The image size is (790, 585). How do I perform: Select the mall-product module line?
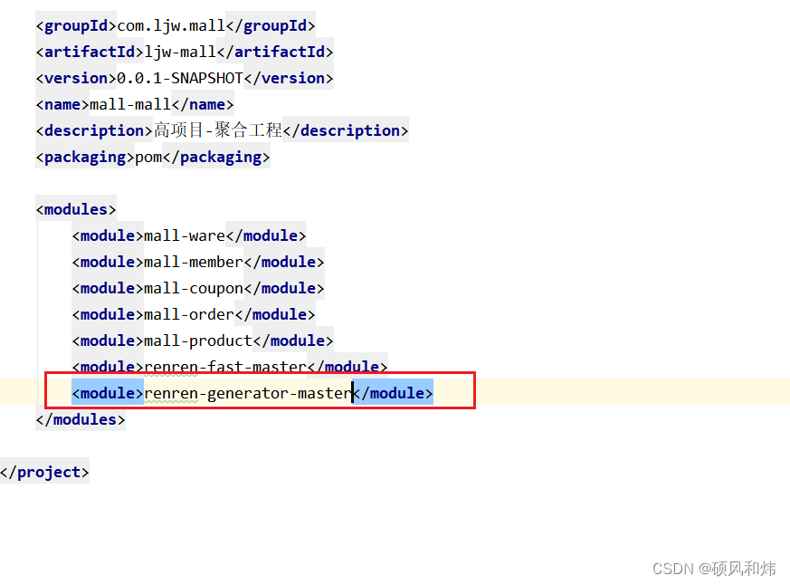click(203, 340)
